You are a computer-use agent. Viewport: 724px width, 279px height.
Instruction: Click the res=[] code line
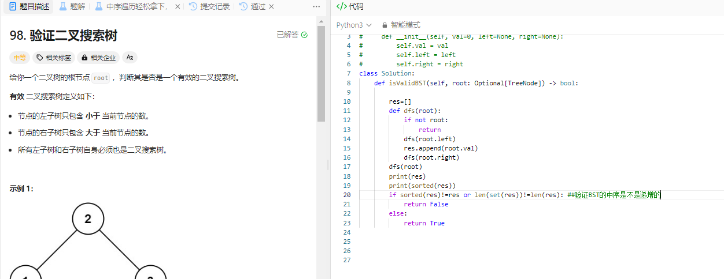tap(400, 101)
